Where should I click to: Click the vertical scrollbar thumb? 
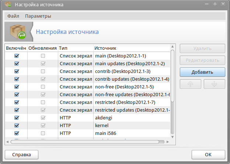(x=172, y=76)
